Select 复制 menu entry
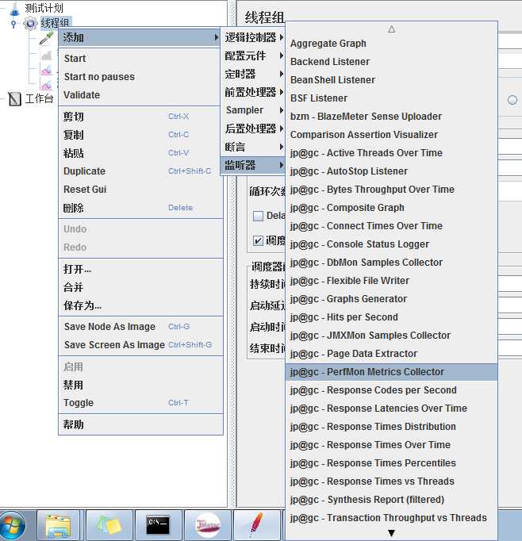This screenshot has width=522, height=541. pos(140,135)
